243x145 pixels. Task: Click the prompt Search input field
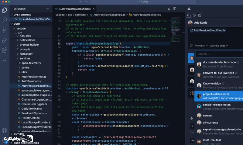coord(219,54)
